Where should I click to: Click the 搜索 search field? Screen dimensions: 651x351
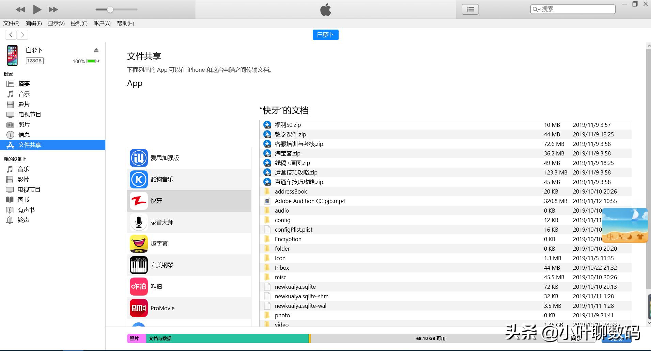tap(576, 9)
